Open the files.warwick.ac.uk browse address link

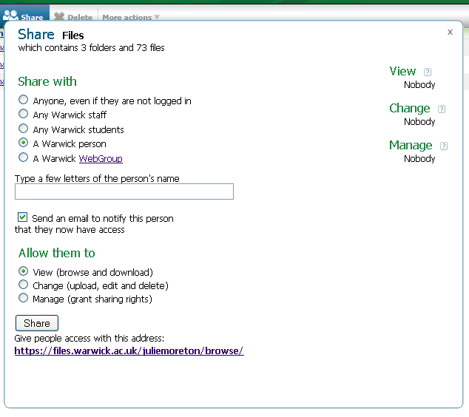click(129, 351)
